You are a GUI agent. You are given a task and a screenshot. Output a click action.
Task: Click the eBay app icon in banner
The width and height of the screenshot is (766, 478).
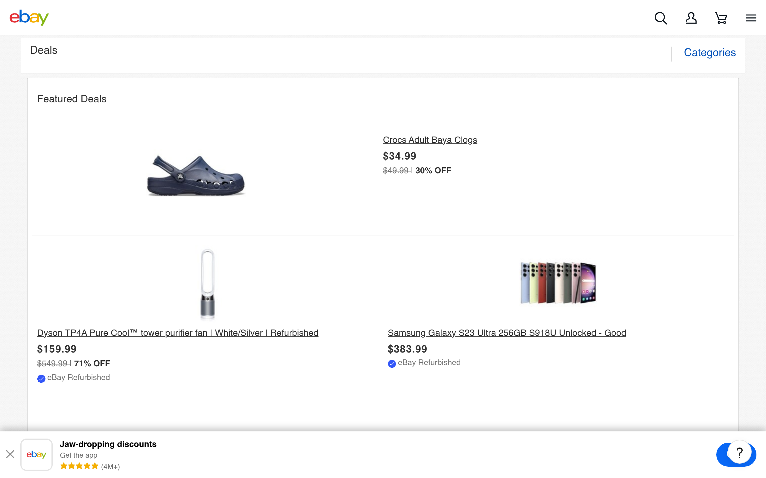[37, 455]
